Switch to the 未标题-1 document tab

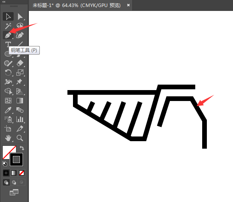76,5
